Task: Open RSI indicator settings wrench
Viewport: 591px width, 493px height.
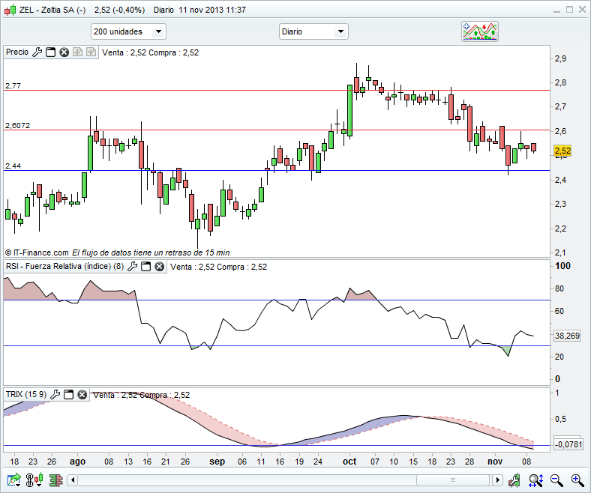Action: (x=133, y=267)
